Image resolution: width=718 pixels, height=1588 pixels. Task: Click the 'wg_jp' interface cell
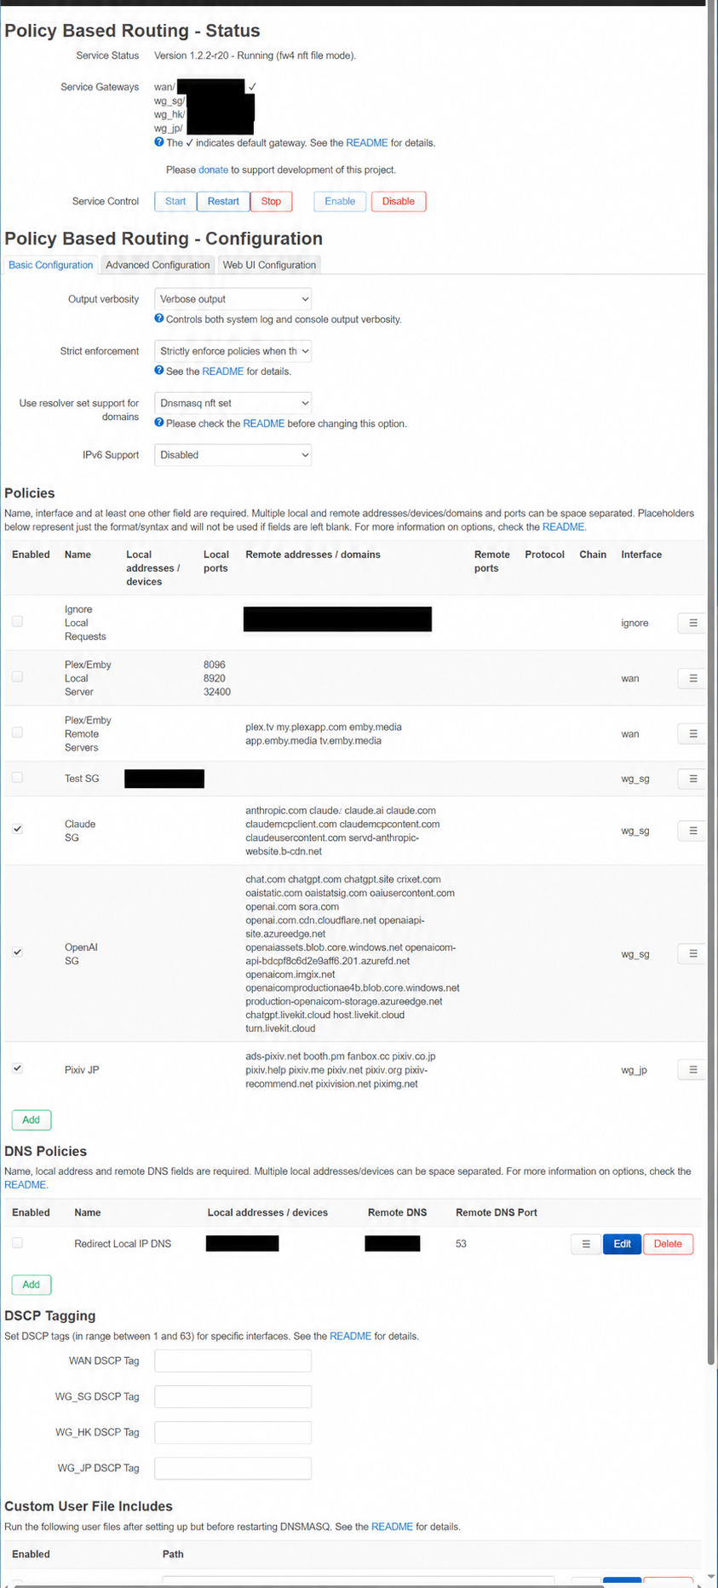click(634, 1070)
